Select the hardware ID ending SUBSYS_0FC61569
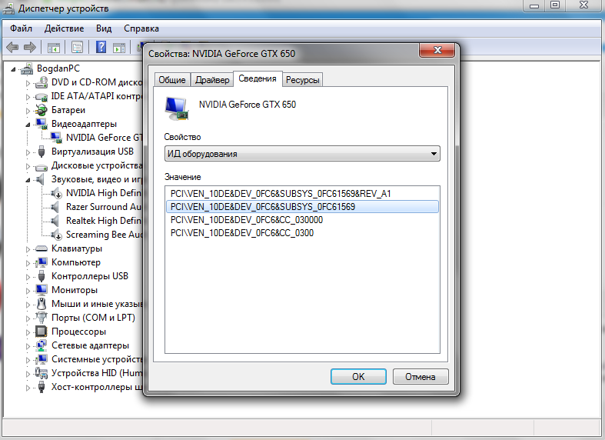605x440 pixels. pyautogui.click(x=302, y=207)
